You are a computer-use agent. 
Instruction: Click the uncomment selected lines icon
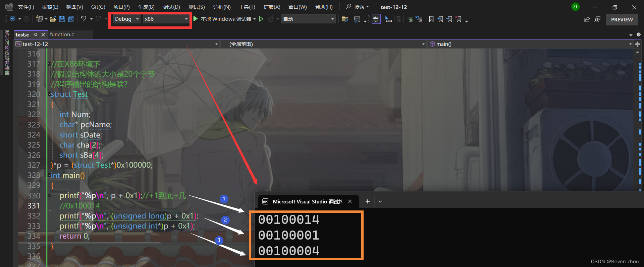419,19
